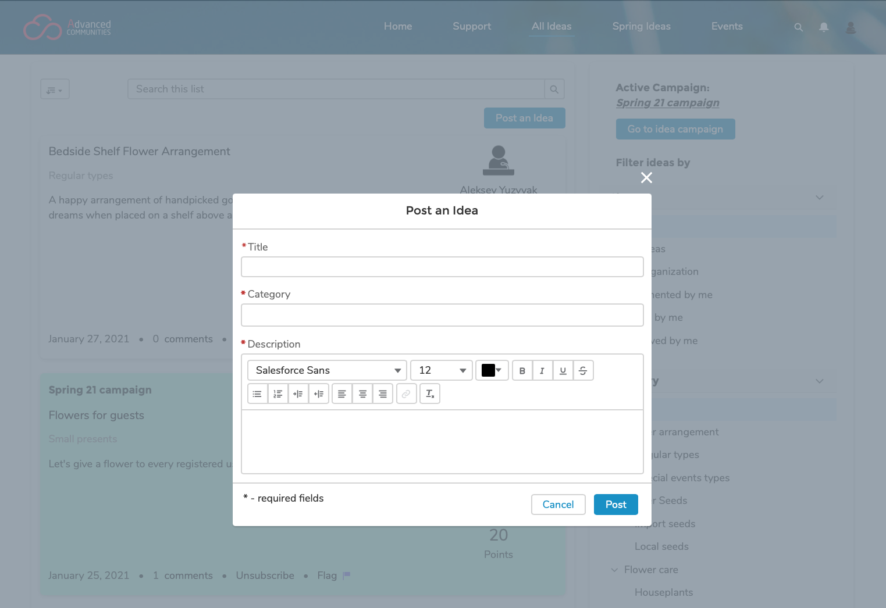Image resolution: width=886 pixels, height=608 pixels.
Task: Click the 'Spring 21 campaign' card heading
Action: coord(100,390)
